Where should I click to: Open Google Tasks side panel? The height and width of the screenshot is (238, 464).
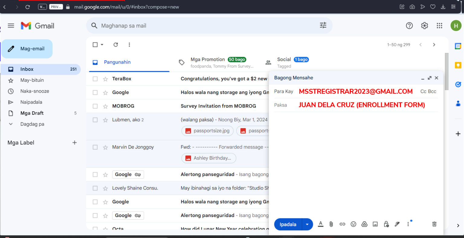pyautogui.click(x=458, y=84)
